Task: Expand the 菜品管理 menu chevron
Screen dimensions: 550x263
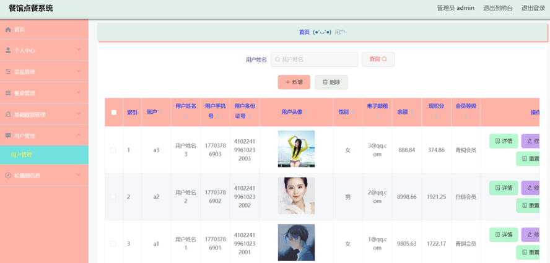Action: [79, 71]
